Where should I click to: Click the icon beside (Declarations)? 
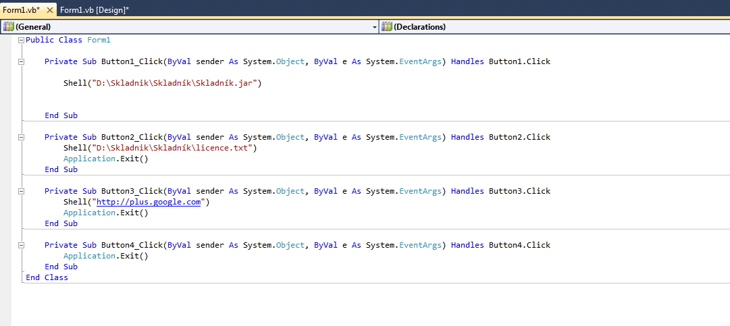click(387, 27)
